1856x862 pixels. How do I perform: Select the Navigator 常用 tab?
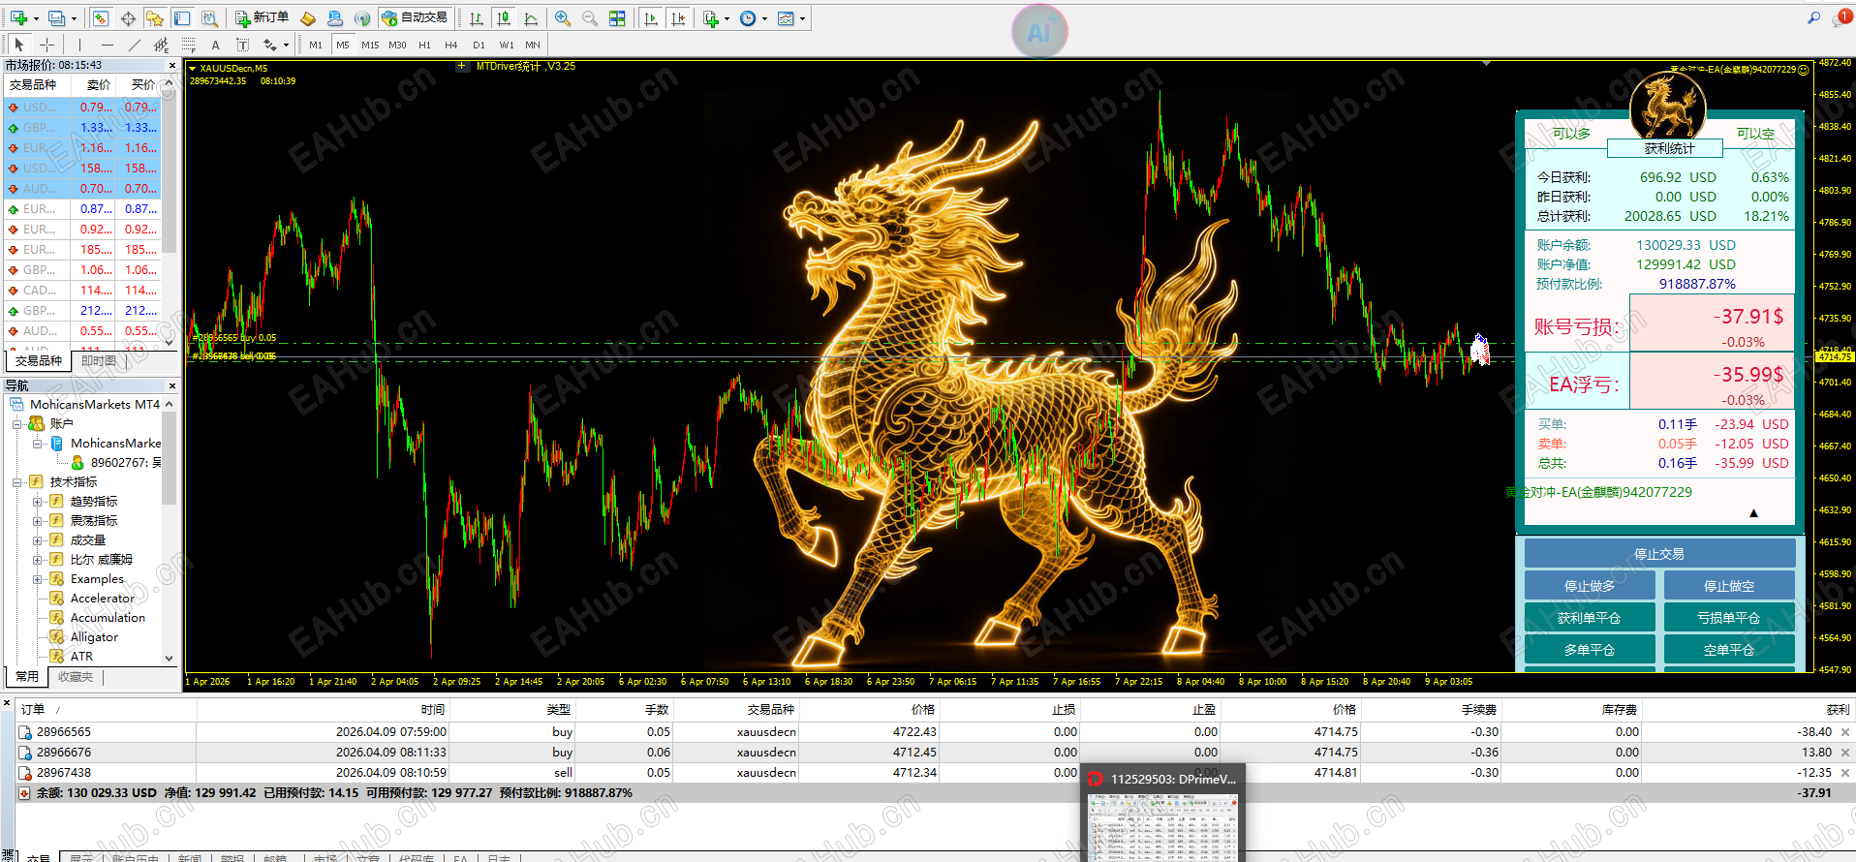(27, 677)
